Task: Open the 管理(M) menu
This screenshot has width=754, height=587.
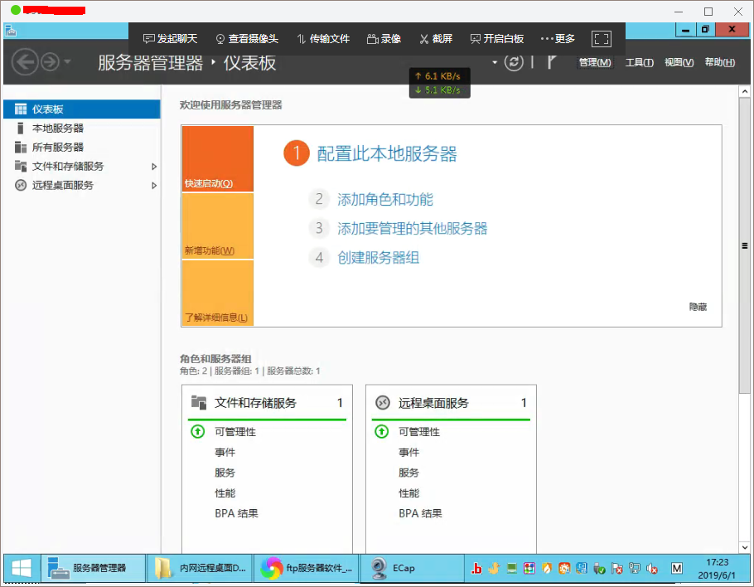Action: 594,63
